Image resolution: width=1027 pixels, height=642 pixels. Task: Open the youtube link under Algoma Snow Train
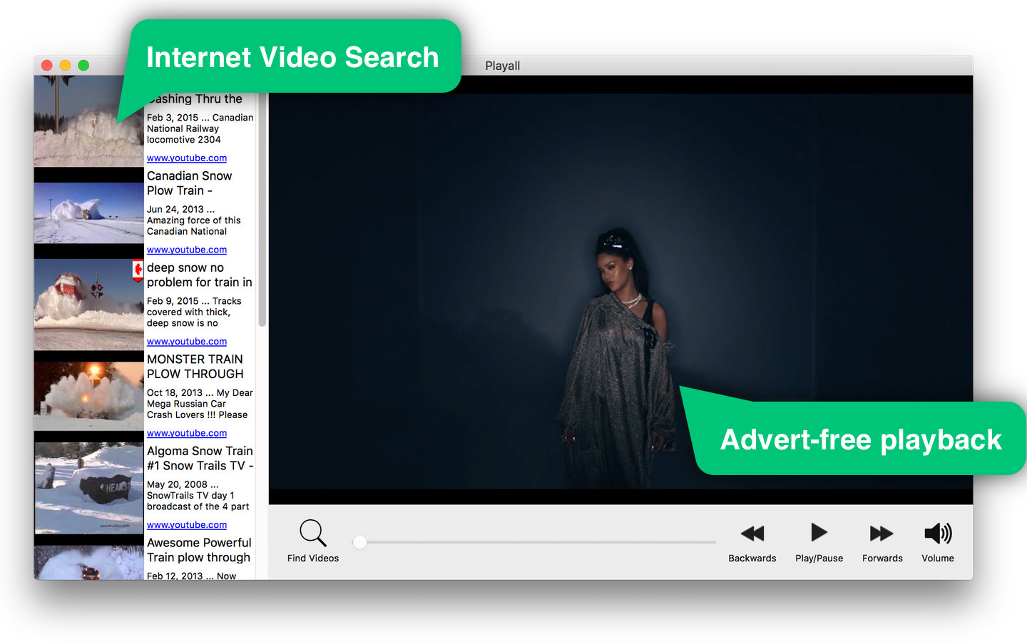(x=187, y=525)
